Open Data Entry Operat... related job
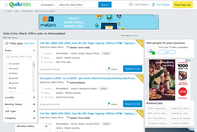 182,118
